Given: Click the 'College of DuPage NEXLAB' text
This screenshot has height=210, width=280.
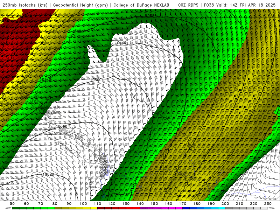Looking at the screenshot, I should coord(141,5).
